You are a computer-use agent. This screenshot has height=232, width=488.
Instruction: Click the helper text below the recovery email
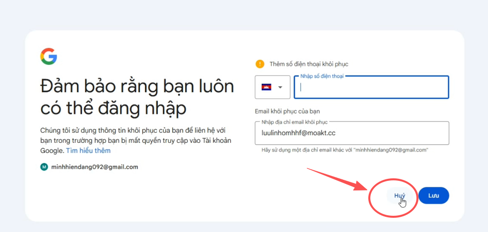point(345,150)
